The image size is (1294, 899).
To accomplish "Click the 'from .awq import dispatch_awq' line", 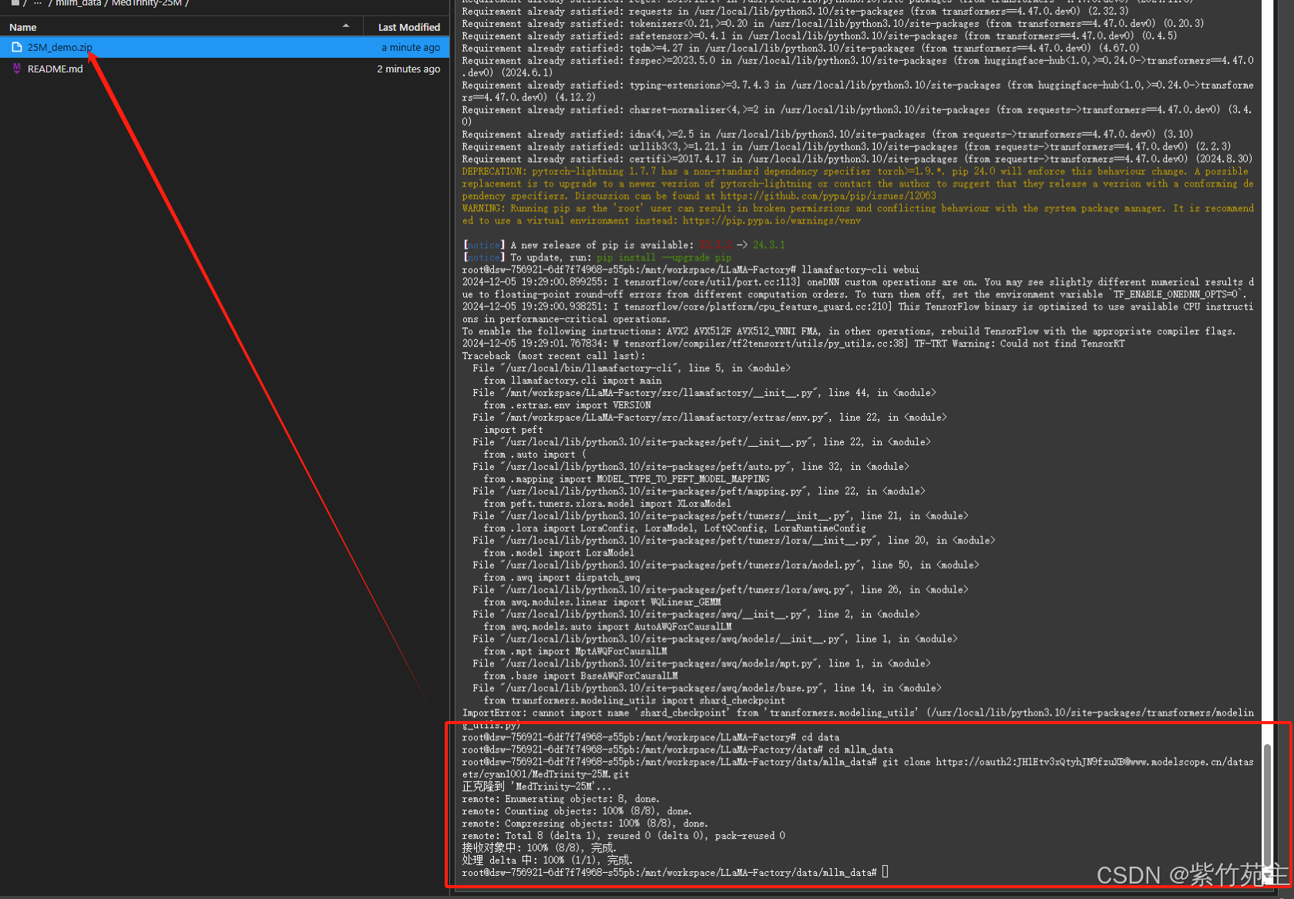I will [x=562, y=578].
